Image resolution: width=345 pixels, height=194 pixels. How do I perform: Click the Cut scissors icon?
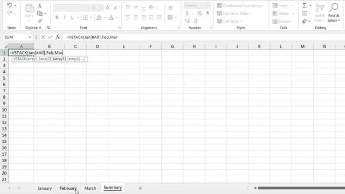[x=40, y=6]
